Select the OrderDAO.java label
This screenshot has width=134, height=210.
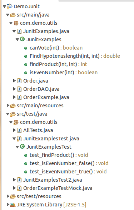tap(41, 89)
